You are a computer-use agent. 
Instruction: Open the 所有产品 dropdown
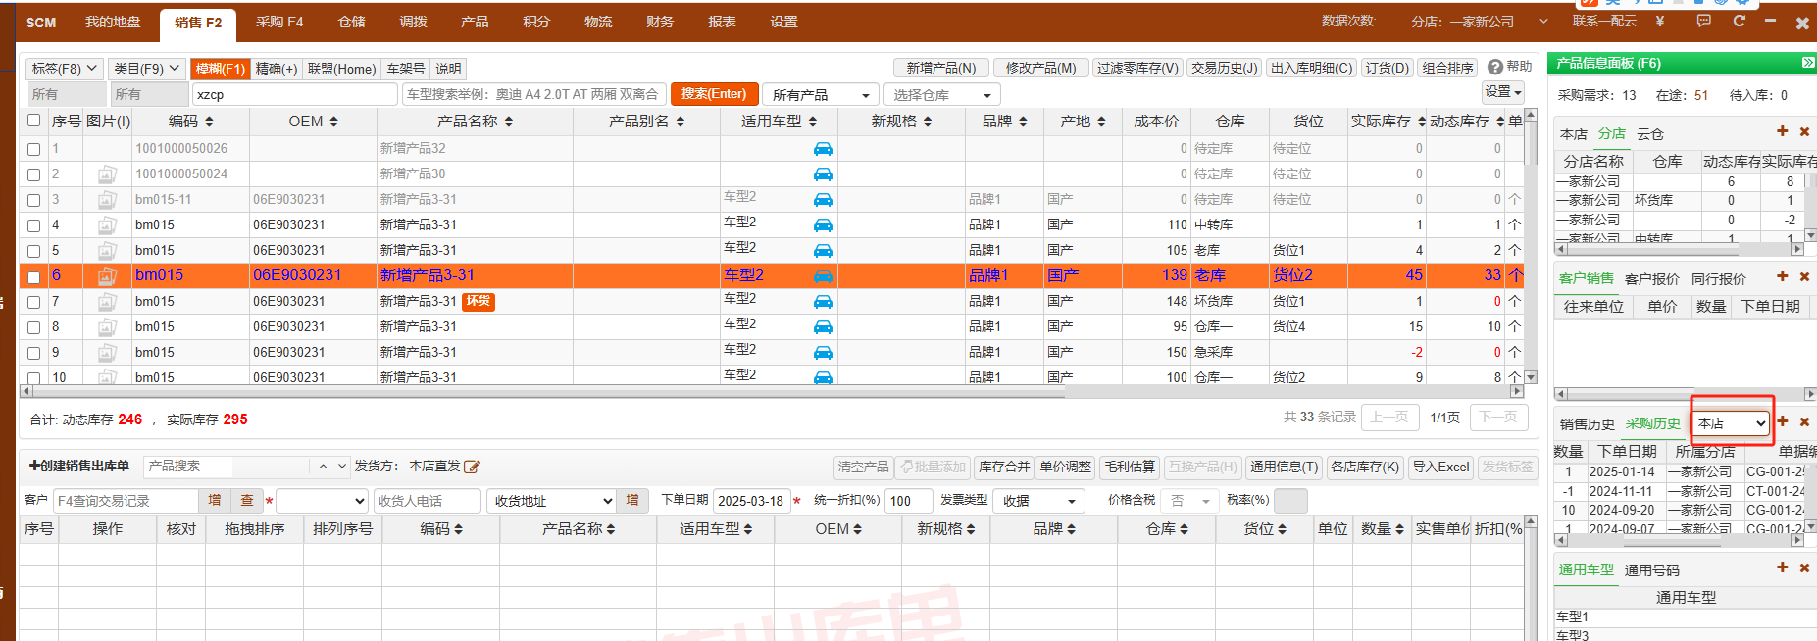tap(821, 95)
